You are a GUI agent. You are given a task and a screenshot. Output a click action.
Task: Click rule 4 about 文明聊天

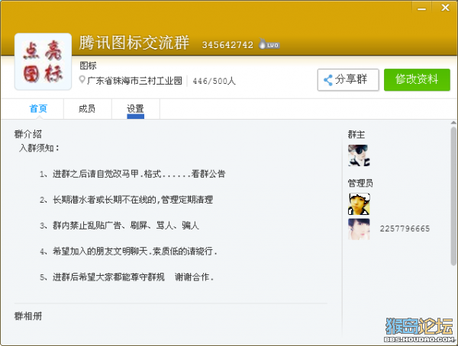(128, 251)
